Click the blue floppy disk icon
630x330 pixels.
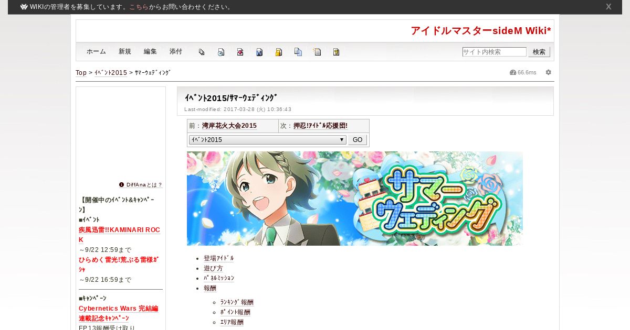(259, 52)
